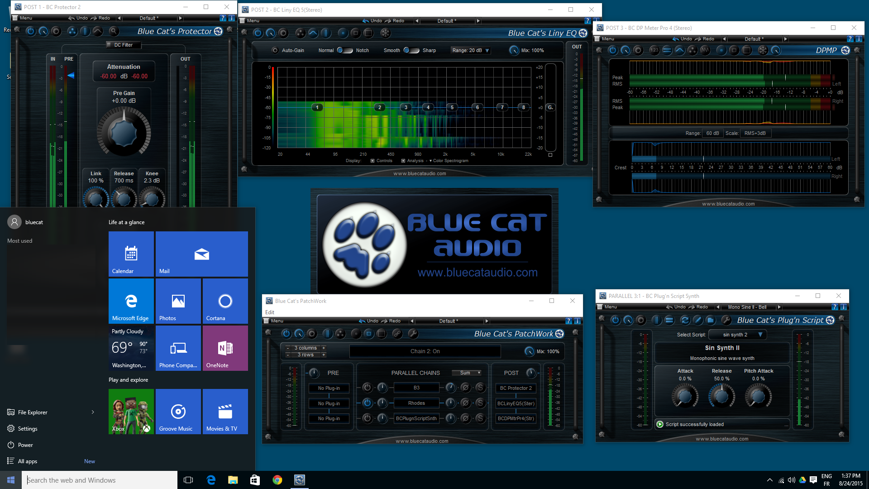Toggle Liny EQ power bypass icon

(x=258, y=33)
